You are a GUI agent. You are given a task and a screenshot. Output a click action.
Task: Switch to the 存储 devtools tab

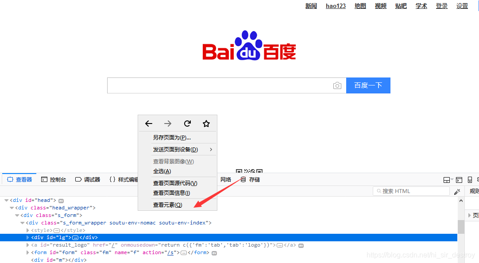pos(250,180)
